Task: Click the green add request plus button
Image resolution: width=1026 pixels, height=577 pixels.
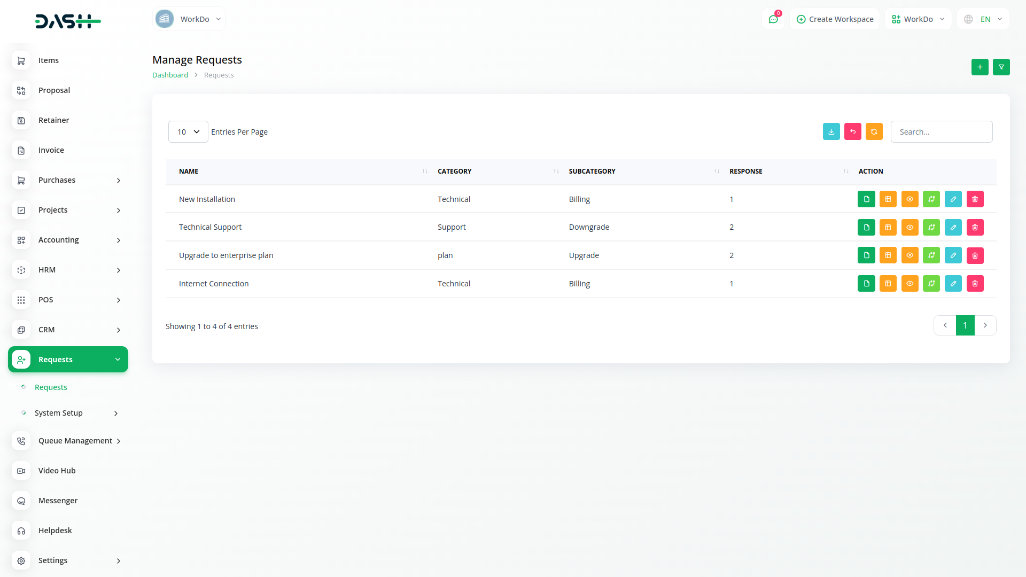Action: coord(980,67)
